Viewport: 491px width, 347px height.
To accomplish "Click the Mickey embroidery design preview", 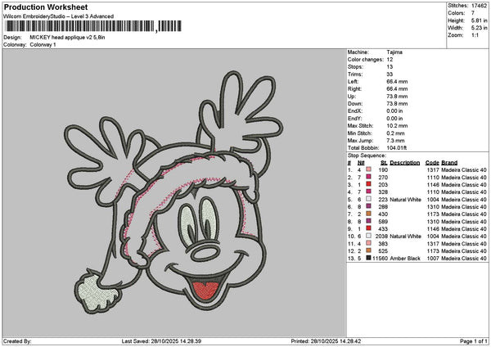I will click(x=173, y=192).
